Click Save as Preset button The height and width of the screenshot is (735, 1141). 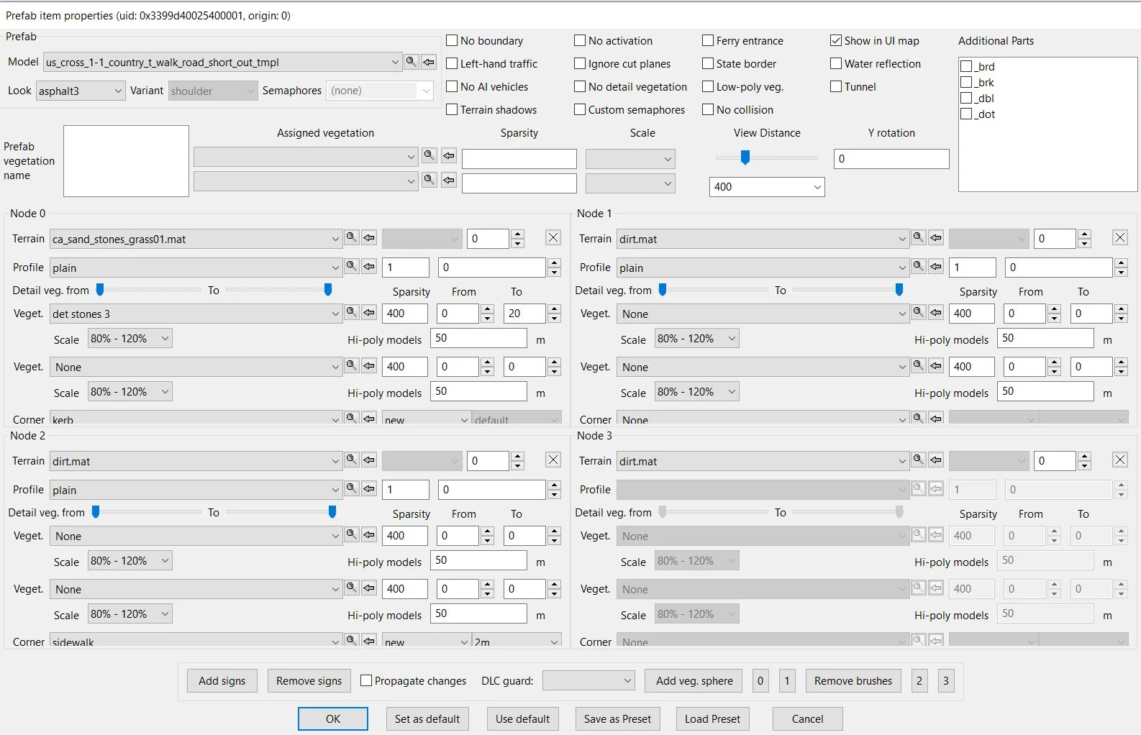[617, 718]
